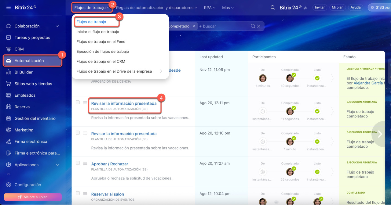Type in the buscar search field
The height and width of the screenshot is (205, 391).
click(x=223, y=27)
